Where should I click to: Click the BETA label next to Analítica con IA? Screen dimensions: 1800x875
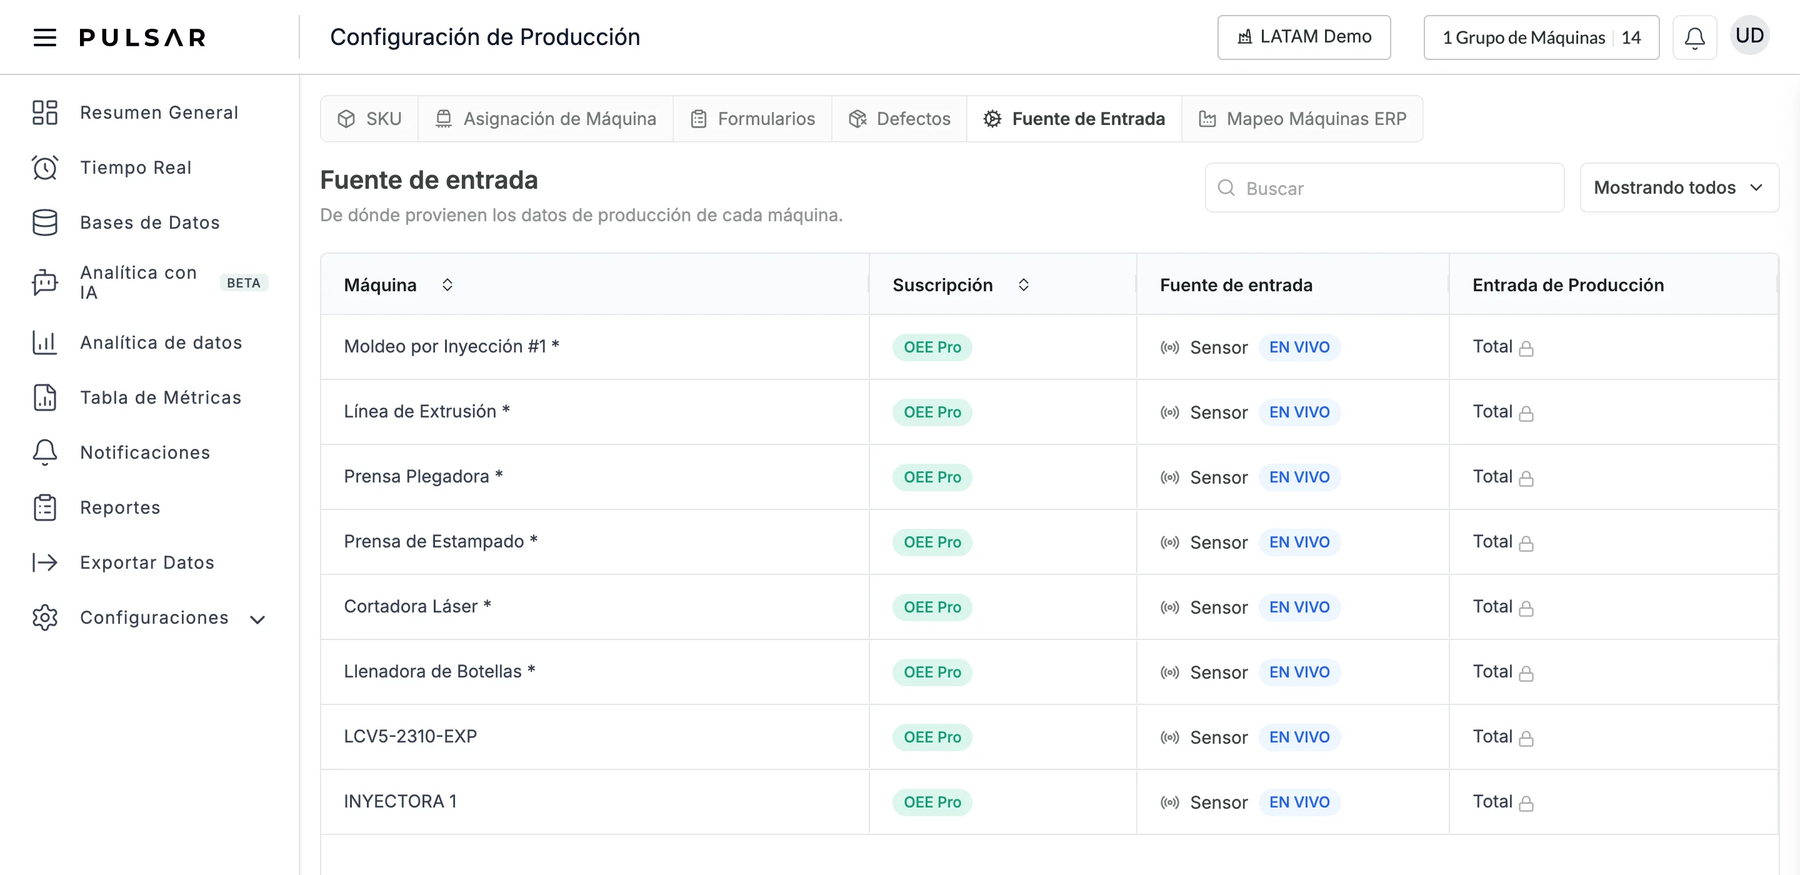(x=243, y=282)
